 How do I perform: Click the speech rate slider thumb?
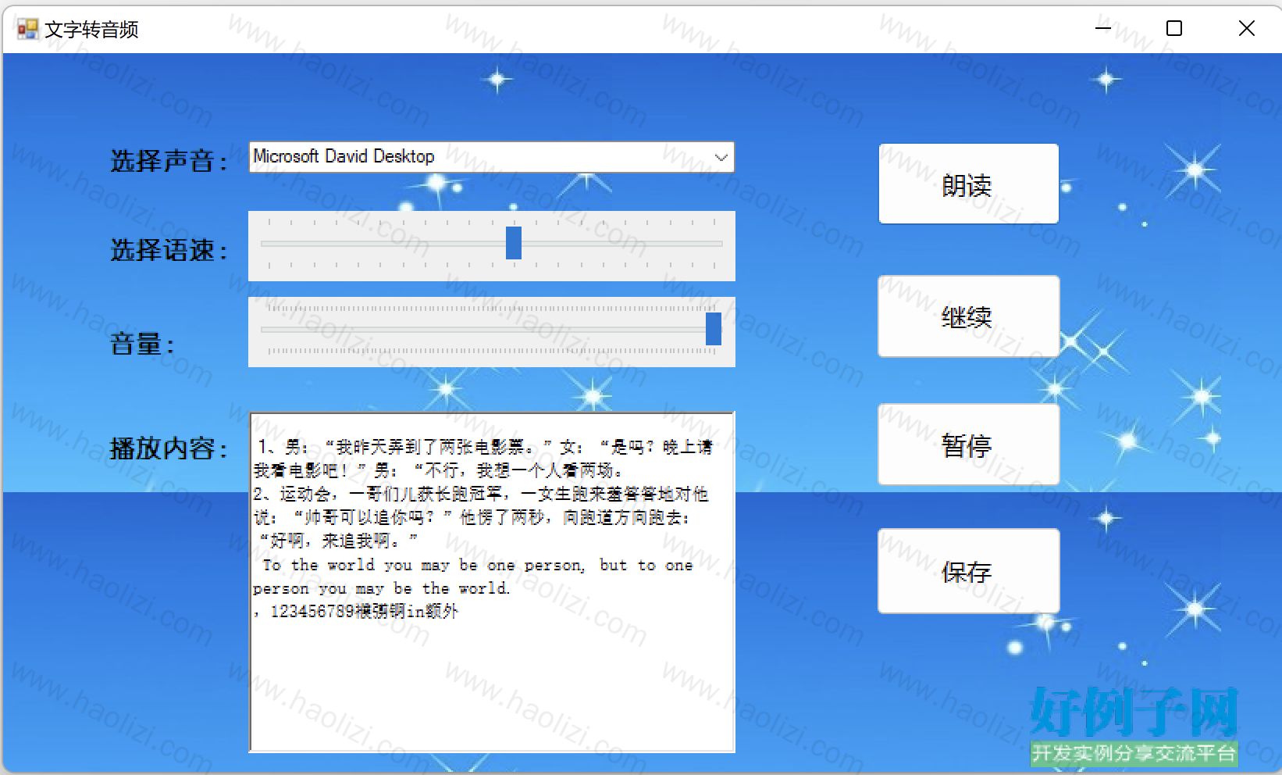click(513, 243)
